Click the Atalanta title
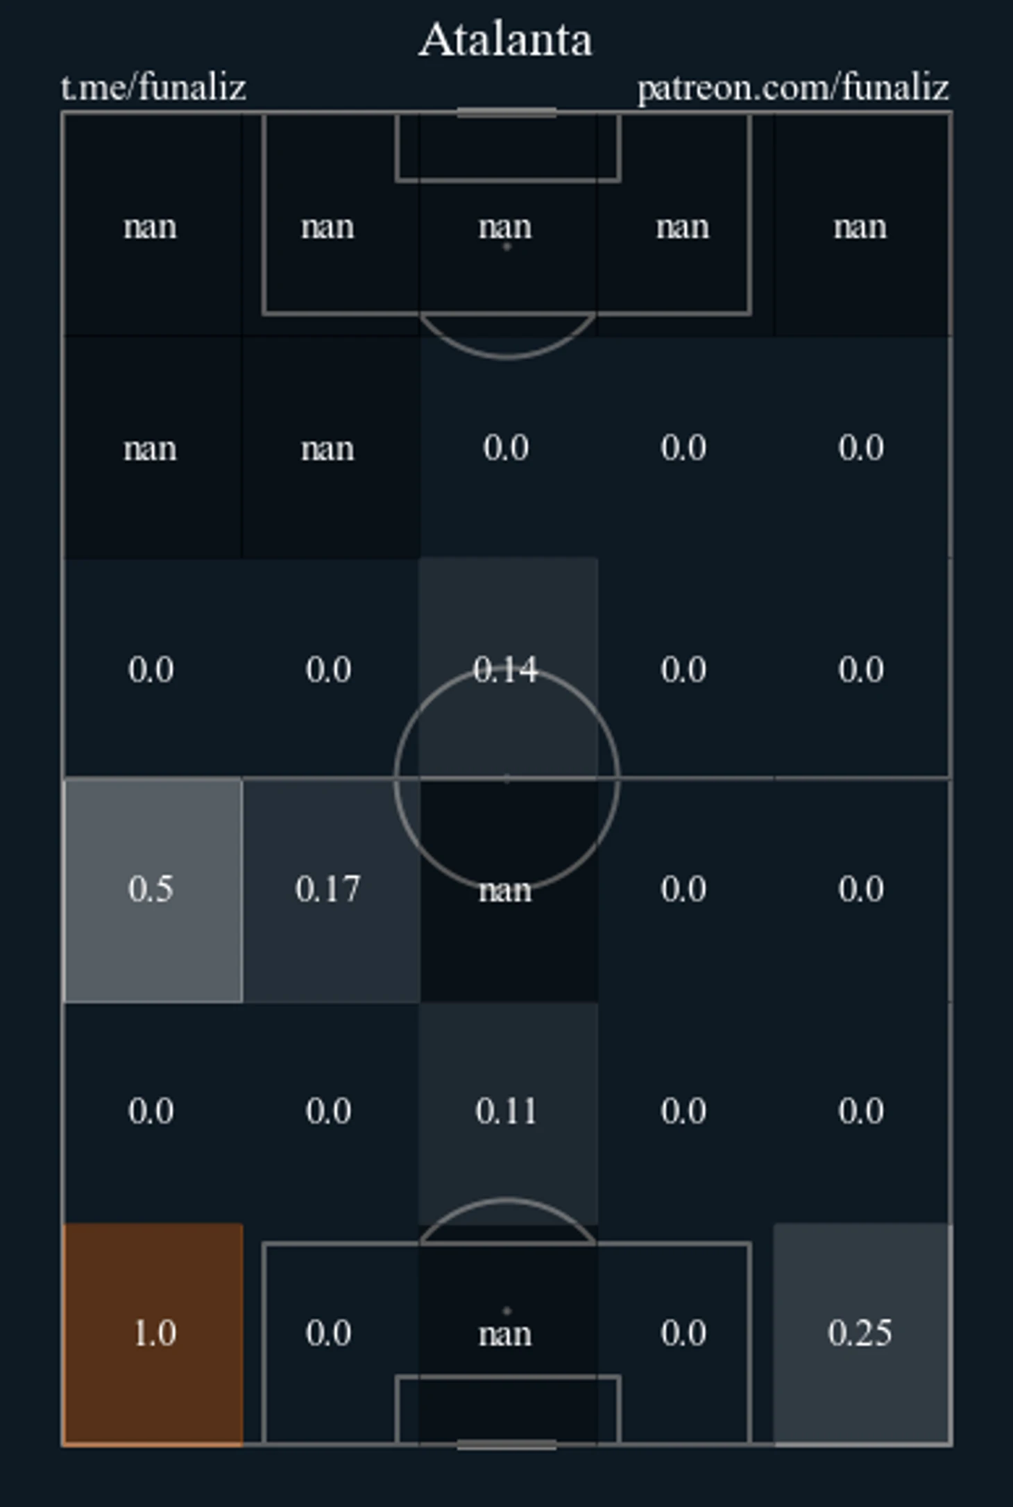1013x1507 pixels. click(506, 40)
